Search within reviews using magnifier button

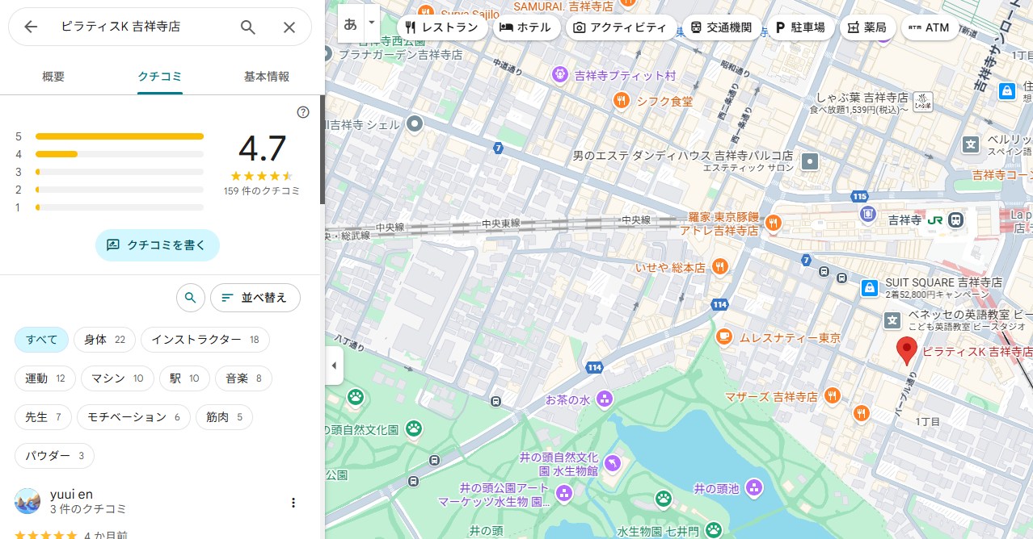(190, 298)
